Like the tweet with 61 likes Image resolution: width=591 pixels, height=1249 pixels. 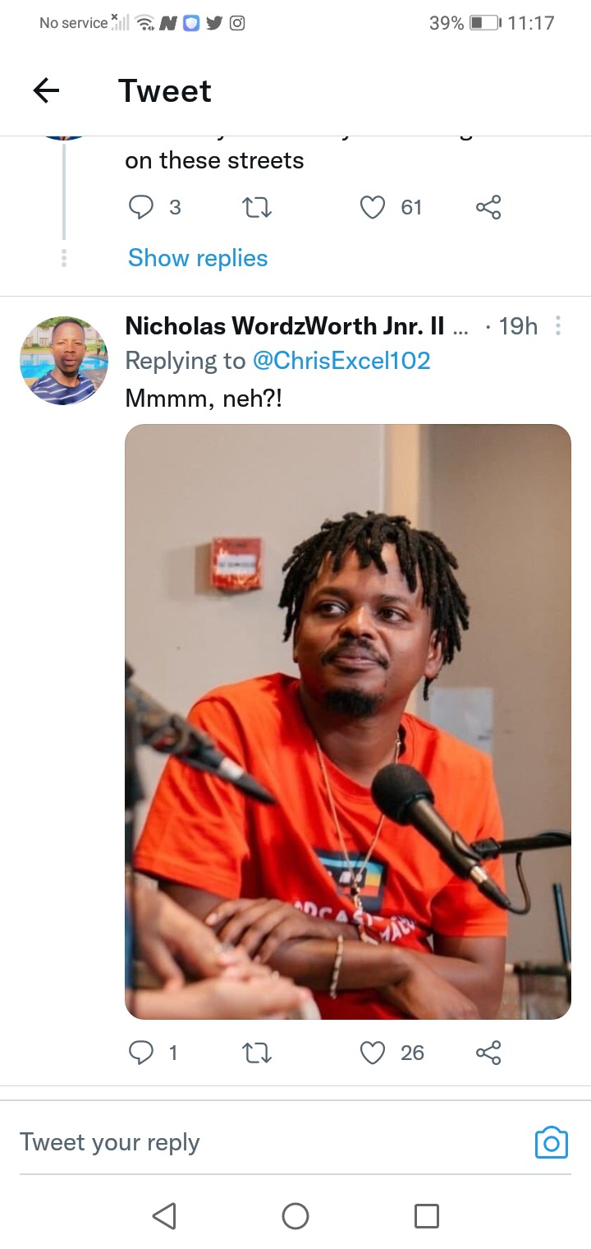(373, 207)
